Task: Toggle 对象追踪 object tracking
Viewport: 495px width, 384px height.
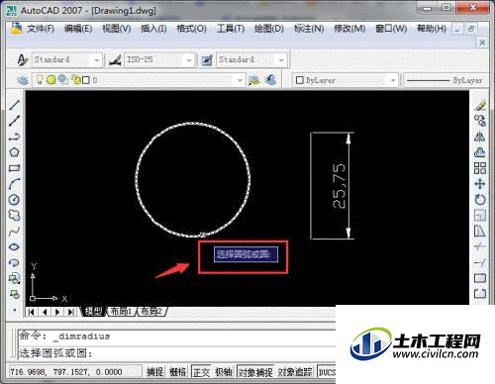Action: pyautogui.click(x=295, y=372)
